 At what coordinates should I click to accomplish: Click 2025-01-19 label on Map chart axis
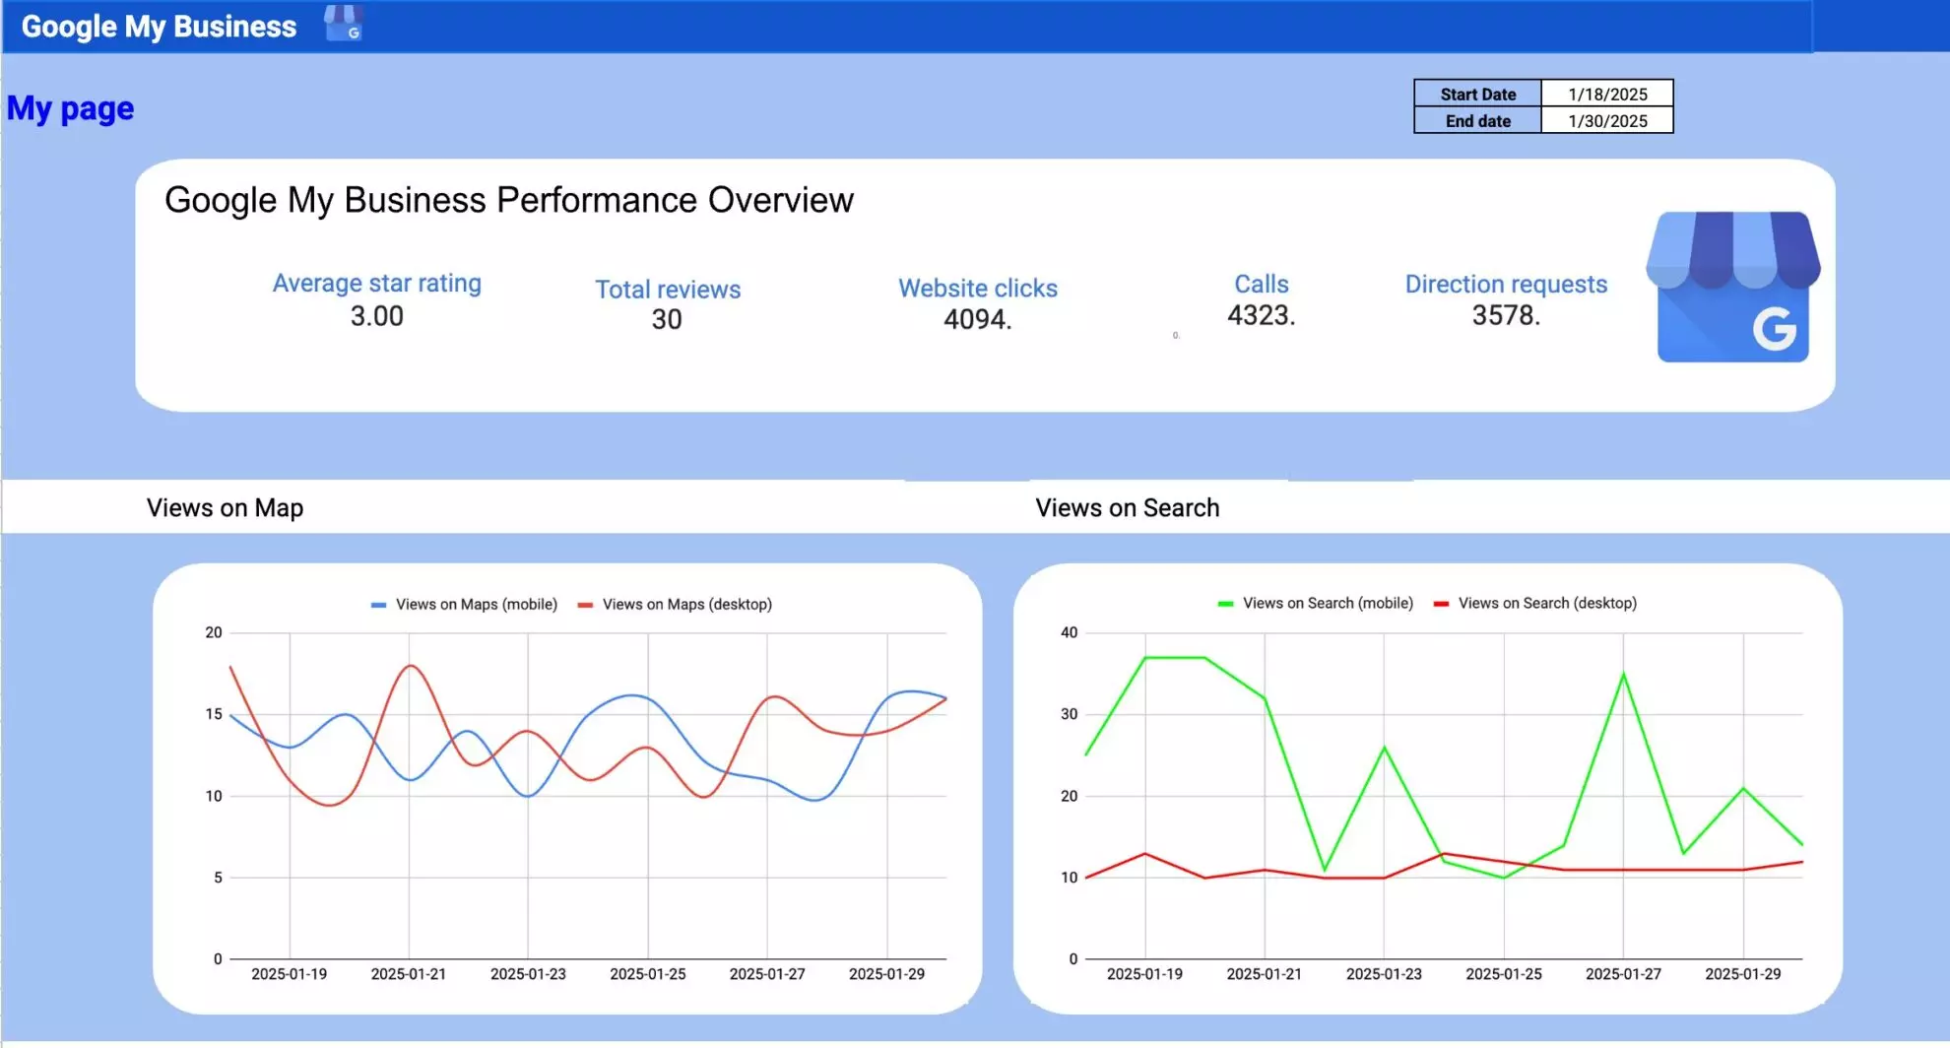pos(289,973)
